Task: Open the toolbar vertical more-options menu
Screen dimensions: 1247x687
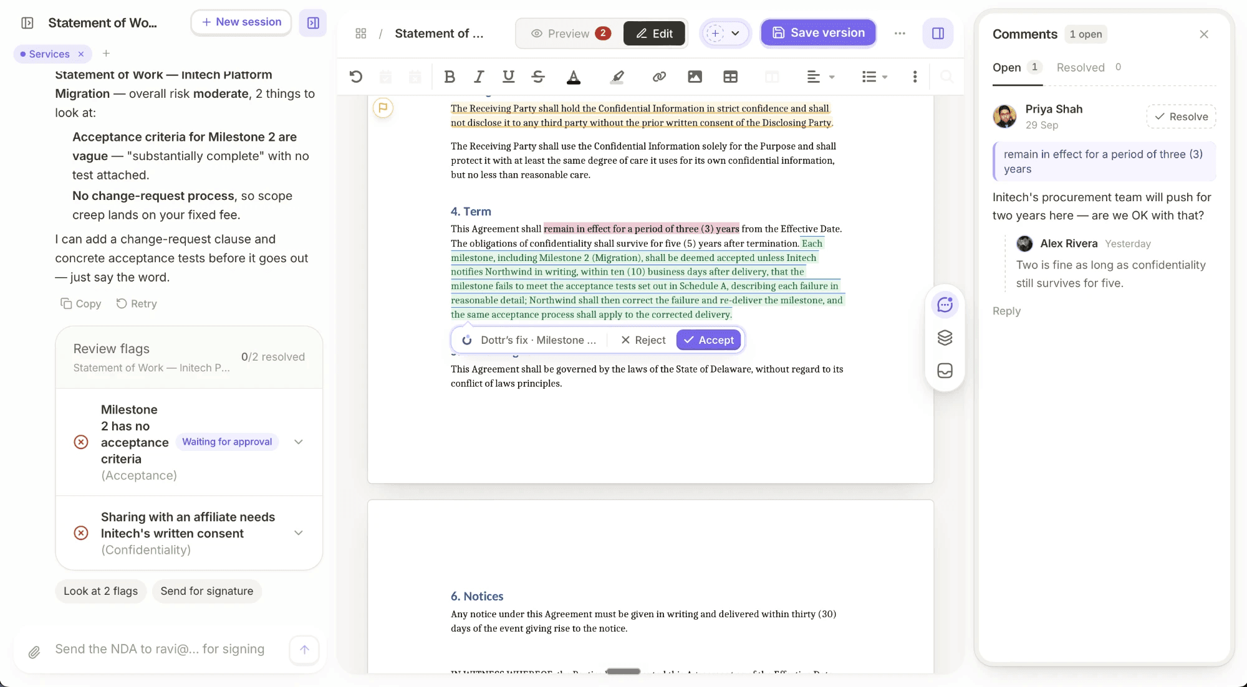Action: click(915, 77)
